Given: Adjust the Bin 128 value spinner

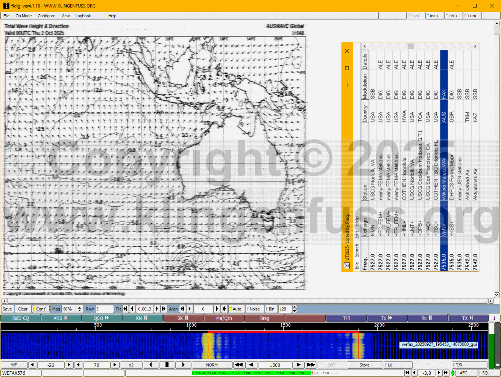Looking at the screenshot, I should click(x=295, y=309).
